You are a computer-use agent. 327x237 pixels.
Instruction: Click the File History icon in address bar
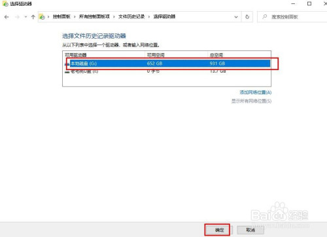[x=42, y=17]
